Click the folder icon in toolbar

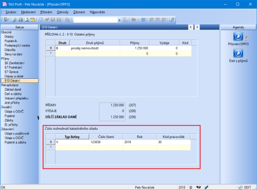click(x=134, y=20)
